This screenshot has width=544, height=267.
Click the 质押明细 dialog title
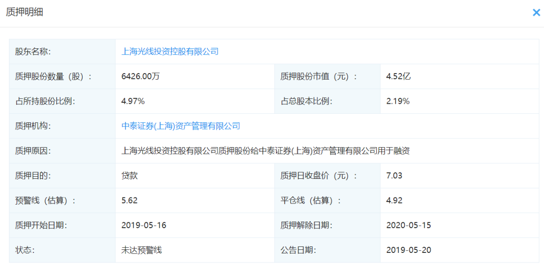pos(25,12)
